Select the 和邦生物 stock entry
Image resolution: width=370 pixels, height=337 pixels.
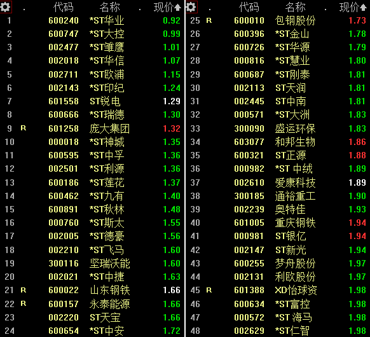click(295, 142)
